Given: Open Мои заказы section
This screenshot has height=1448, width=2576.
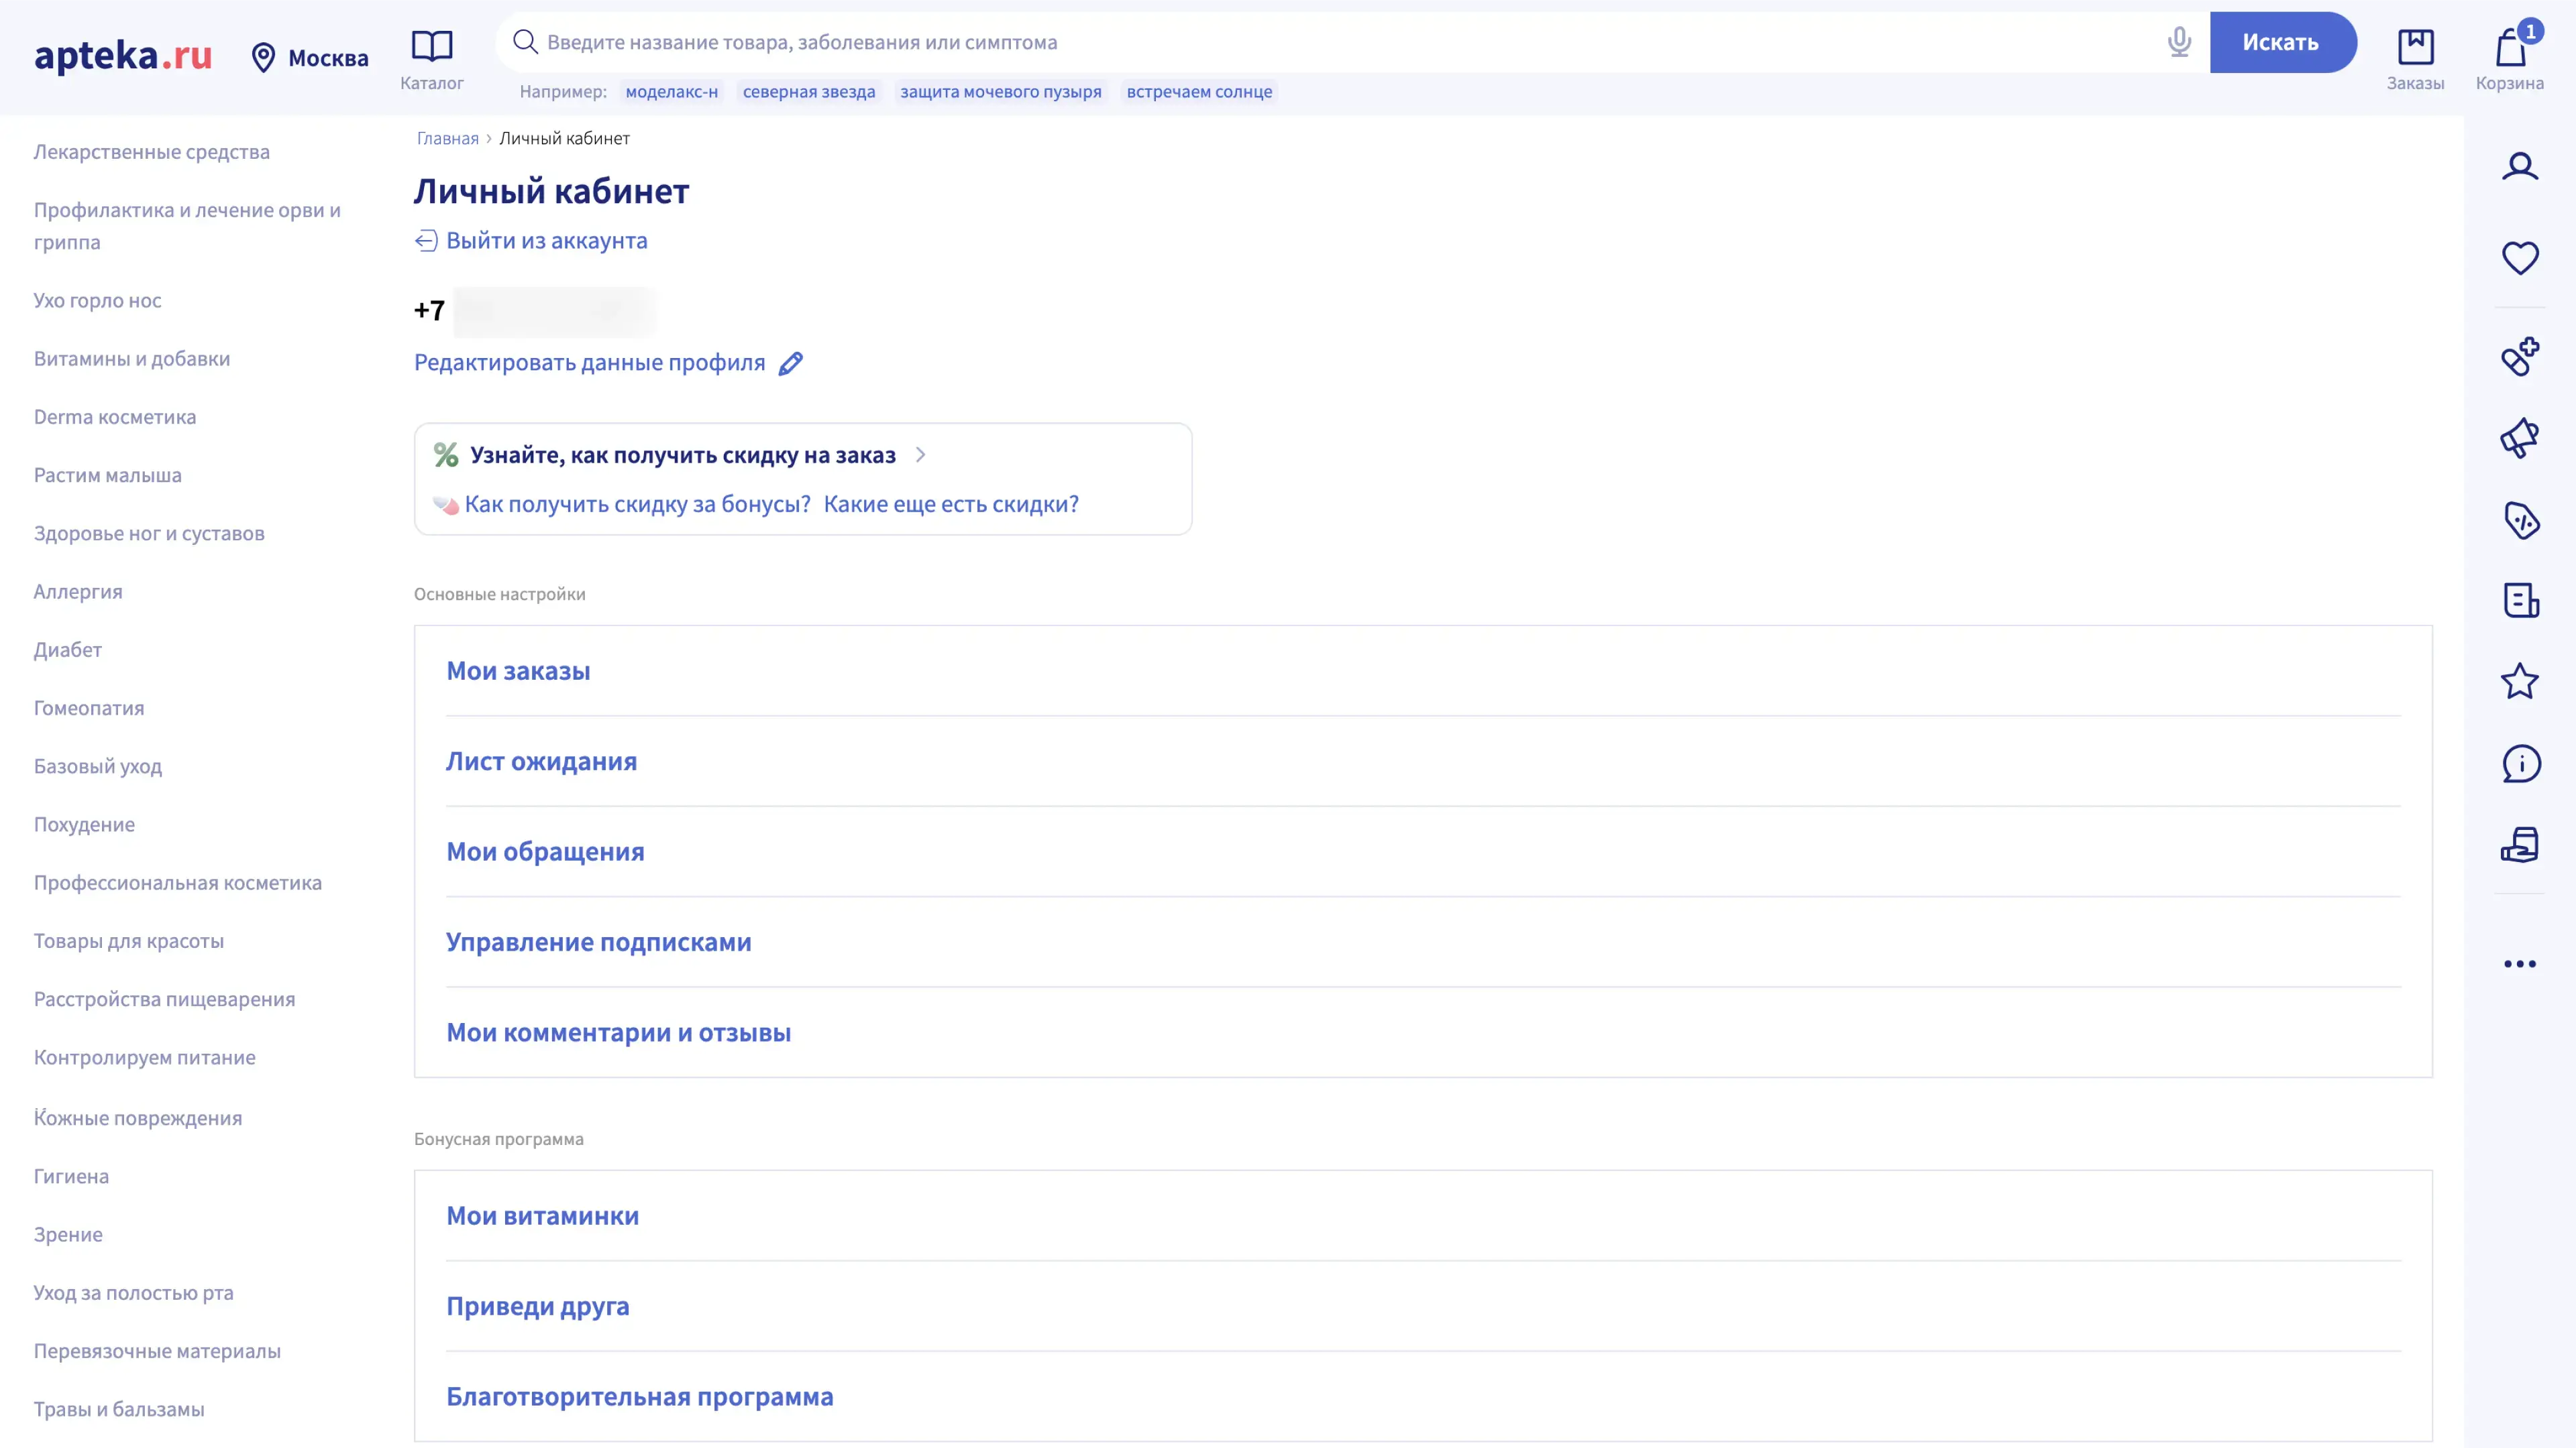Looking at the screenshot, I should 518,670.
